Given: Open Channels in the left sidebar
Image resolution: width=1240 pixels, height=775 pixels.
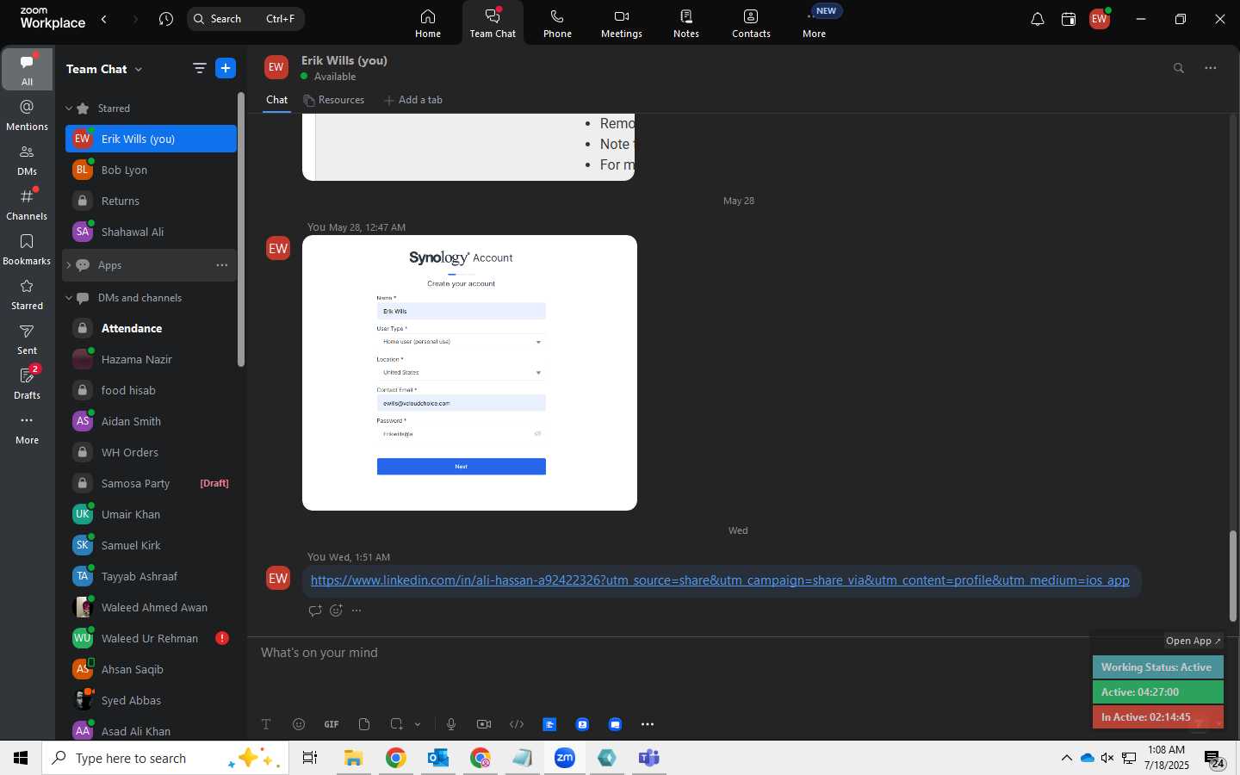Looking at the screenshot, I should pyautogui.click(x=27, y=204).
